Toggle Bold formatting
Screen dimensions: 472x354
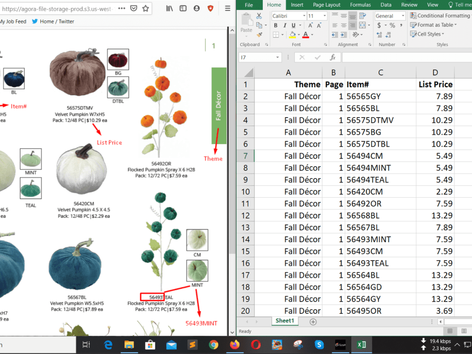[x=276, y=25]
